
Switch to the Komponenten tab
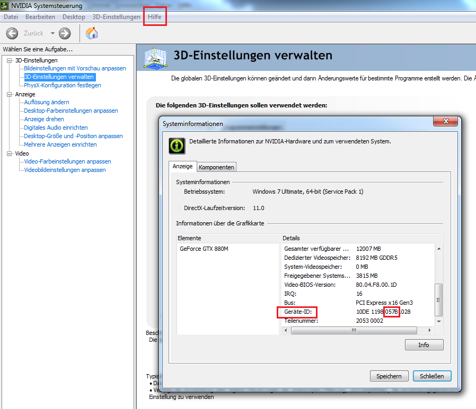[216, 167]
